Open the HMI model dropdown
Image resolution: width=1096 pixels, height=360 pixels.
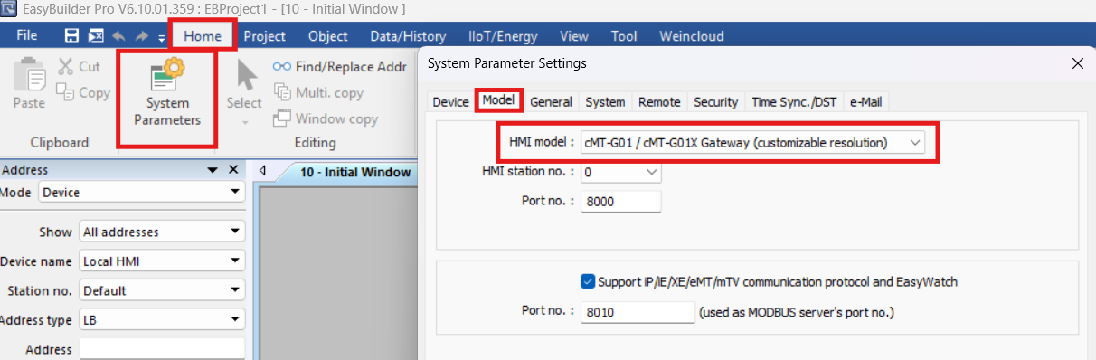coord(752,143)
